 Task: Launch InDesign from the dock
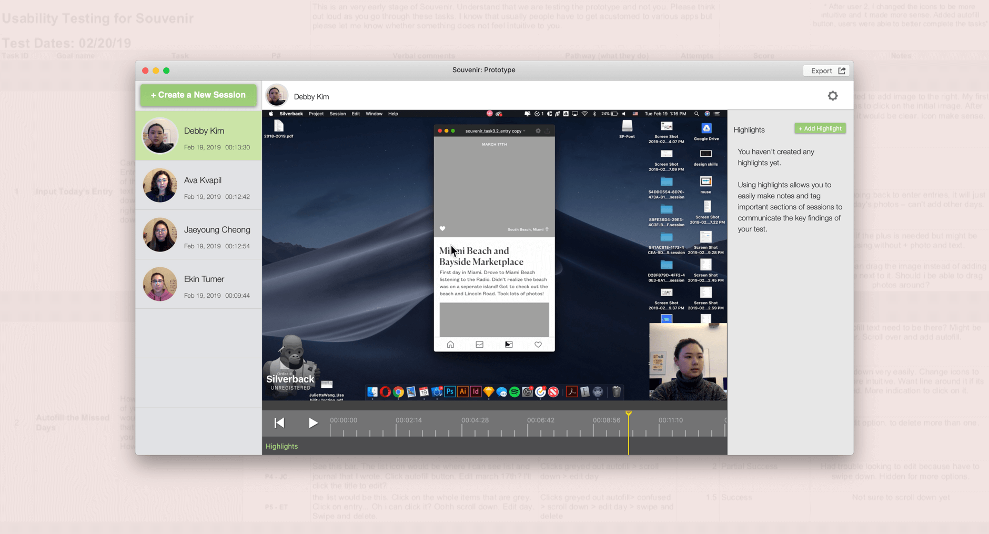[476, 392]
